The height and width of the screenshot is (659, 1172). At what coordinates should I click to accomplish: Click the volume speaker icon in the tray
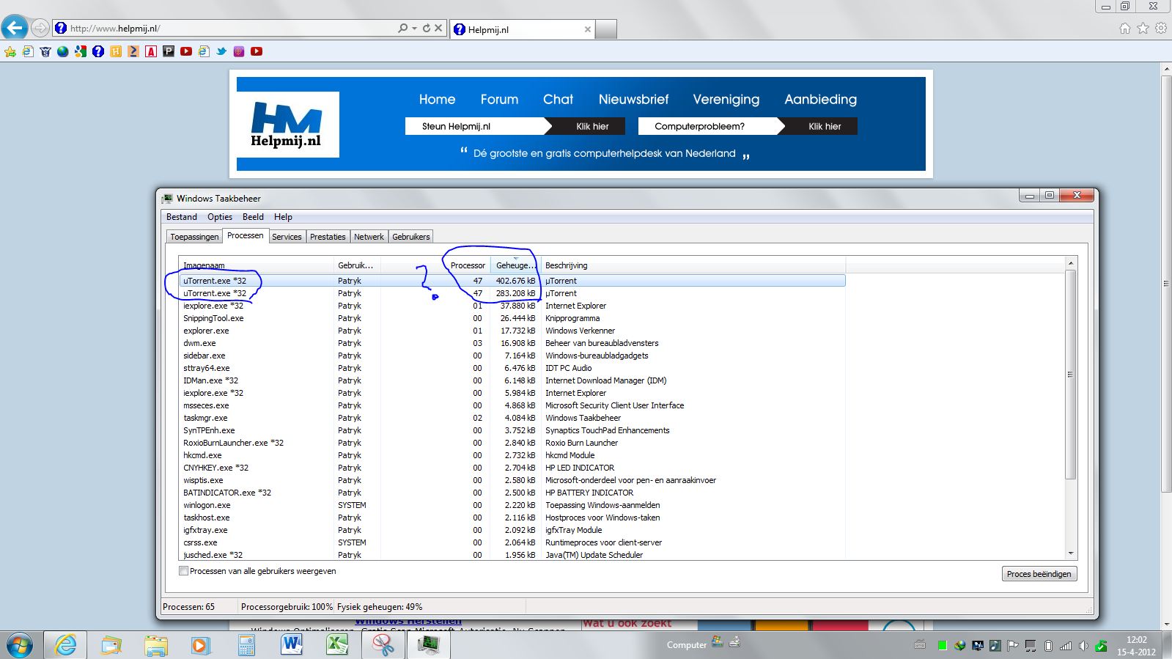(1084, 646)
